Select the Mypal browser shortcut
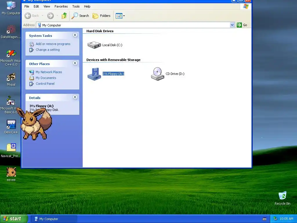Viewport: 297px width, 223px height. (x=11, y=80)
